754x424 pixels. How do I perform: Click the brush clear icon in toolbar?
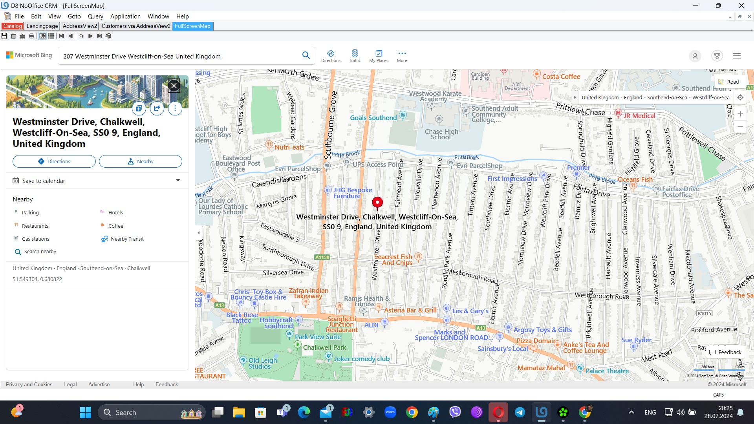click(x=22, y=36)
